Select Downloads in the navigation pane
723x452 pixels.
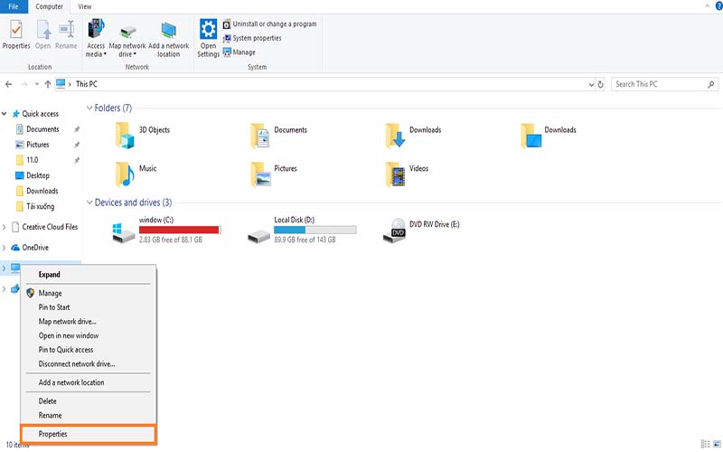(x=42, y=191)
